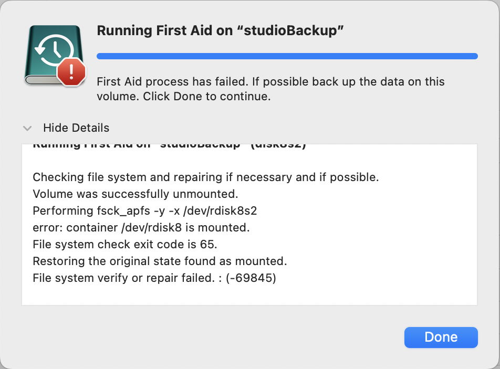The image size is (500, 369).
Task: Click the "Volume was successfully unmounted" line
Action: (x=136, y=194)
